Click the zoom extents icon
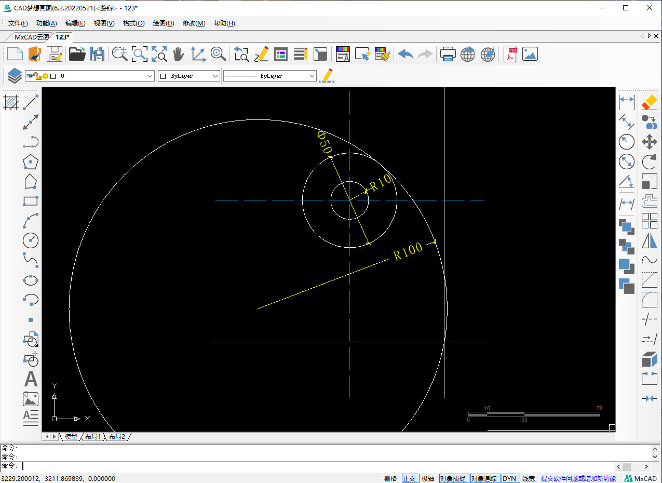This screenshot has width=662, height=483. pos(159,54)
